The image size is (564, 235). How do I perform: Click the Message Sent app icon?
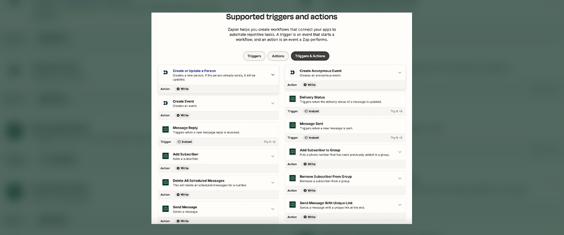292,125
